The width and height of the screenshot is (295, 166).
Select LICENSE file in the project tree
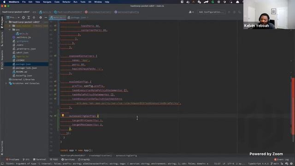(x=20, y=60)
